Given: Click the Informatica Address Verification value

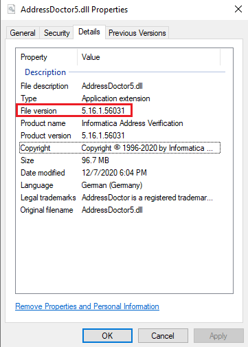Looking at the screenshot, I should [x=133, y=123].
